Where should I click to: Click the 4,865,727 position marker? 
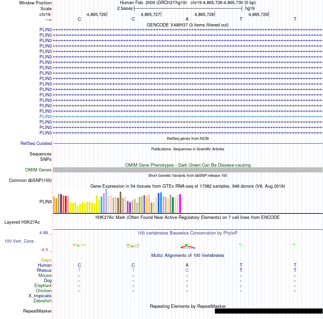click(150, 14)
